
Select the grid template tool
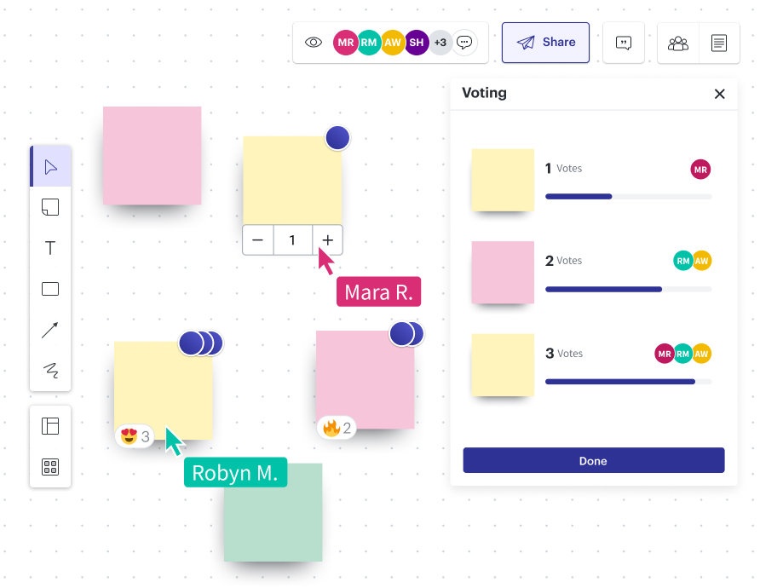click(x=49, y=467)
